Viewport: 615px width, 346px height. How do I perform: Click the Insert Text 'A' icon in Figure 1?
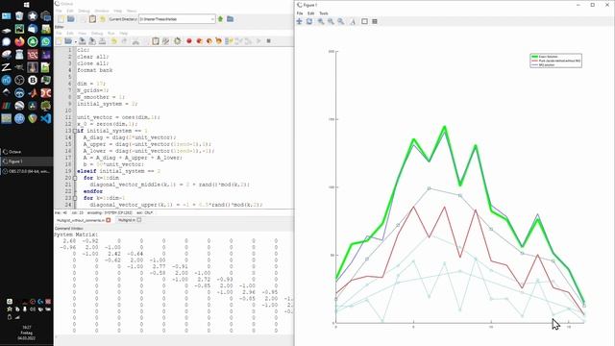[353, 21]
